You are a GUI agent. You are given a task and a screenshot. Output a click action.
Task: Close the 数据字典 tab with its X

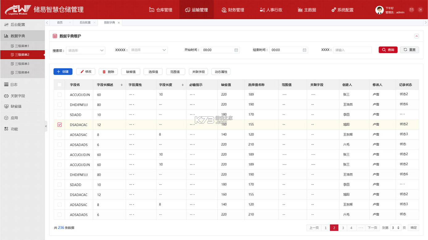pyautogui.click(x=119, y=23)
